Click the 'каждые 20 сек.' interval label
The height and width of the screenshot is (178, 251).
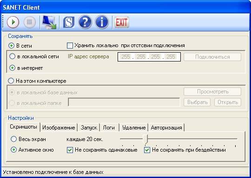pos(85,139)
